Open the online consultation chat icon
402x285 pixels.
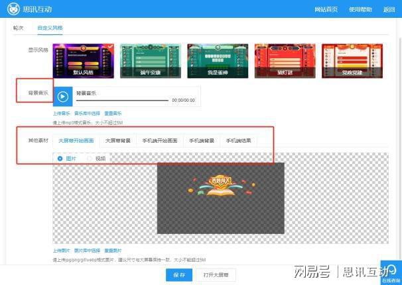(x=390, y=272)
